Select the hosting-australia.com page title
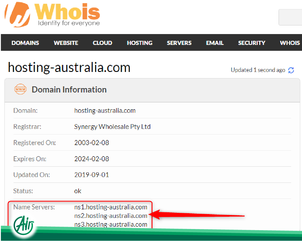 tap(69, 68)
